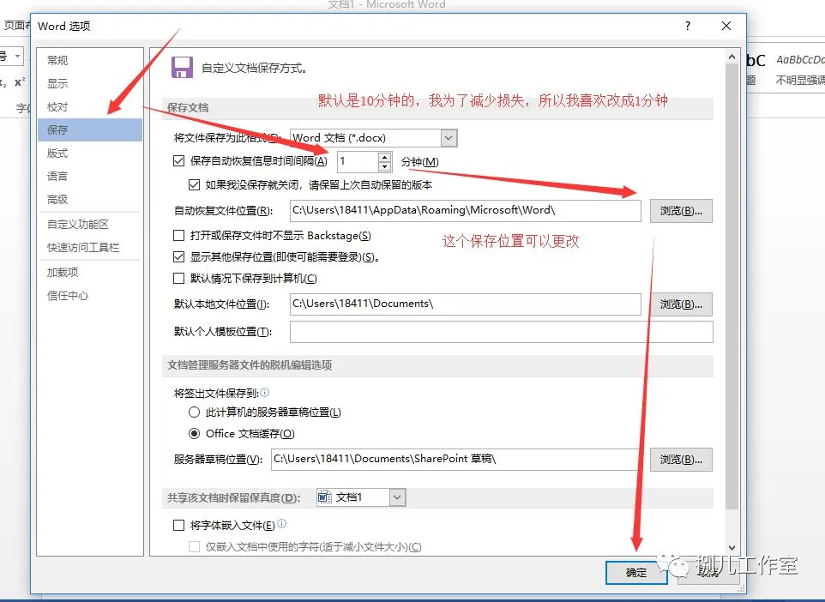
Task: Click the scroll up arrow of options pane
Action: pyautogui.click(x=732, y=57)
